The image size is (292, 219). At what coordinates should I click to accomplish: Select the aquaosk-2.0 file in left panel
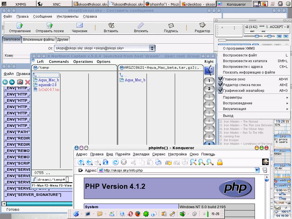[x=47, y=85]
